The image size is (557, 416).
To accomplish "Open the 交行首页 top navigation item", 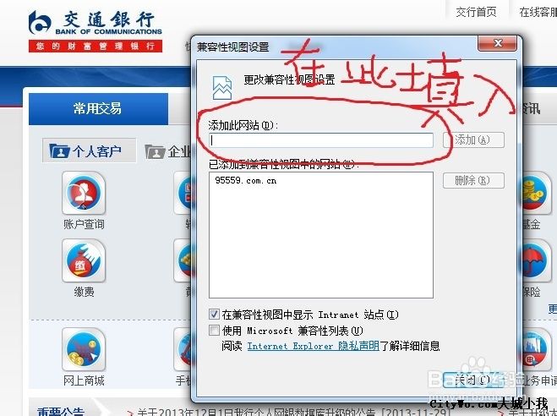I will (477, 12).
